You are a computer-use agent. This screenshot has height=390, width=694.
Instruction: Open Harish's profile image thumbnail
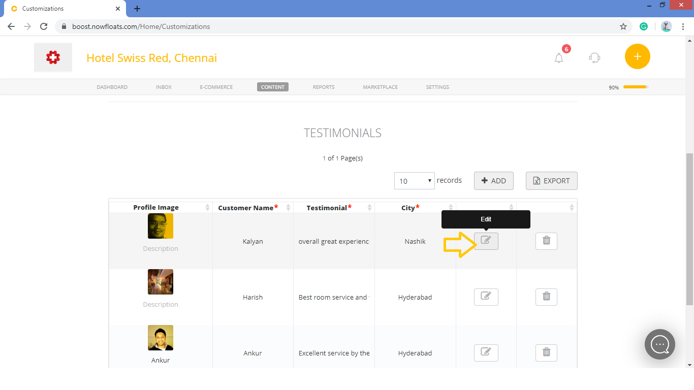(x=161, y=282)
